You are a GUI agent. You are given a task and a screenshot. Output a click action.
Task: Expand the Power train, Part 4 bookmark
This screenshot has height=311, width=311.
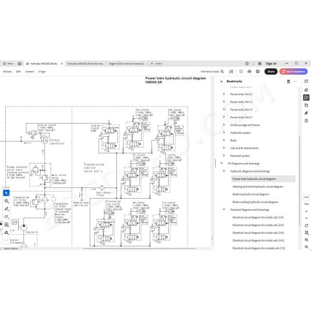pyautogui.click(x=224, y=109)
